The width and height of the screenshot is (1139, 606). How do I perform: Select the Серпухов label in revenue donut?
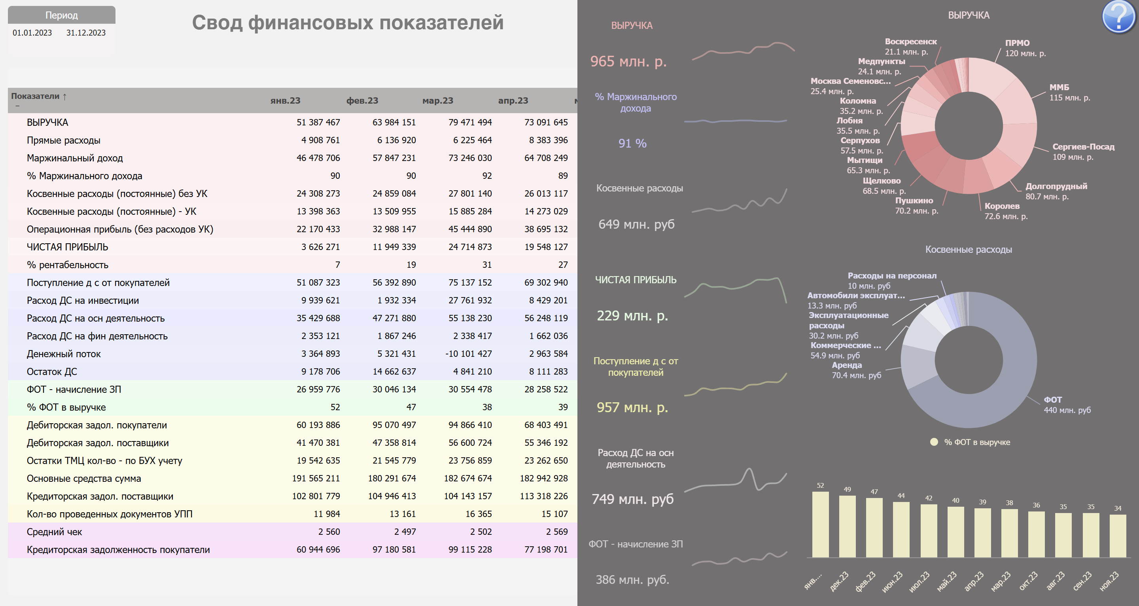(x=861, y=145)
